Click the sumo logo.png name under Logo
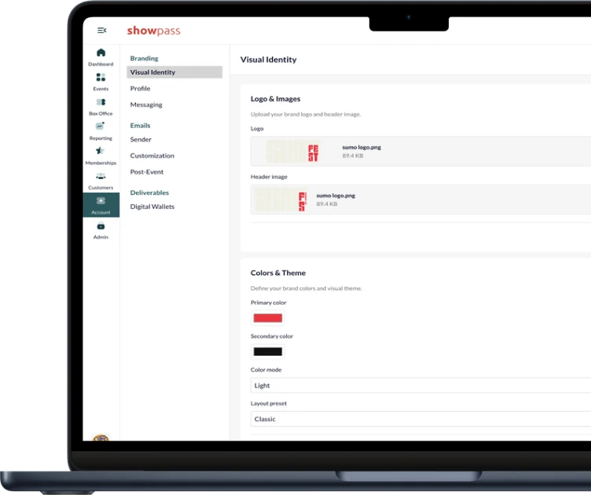591x495 pixels. (x=362, y=147)
